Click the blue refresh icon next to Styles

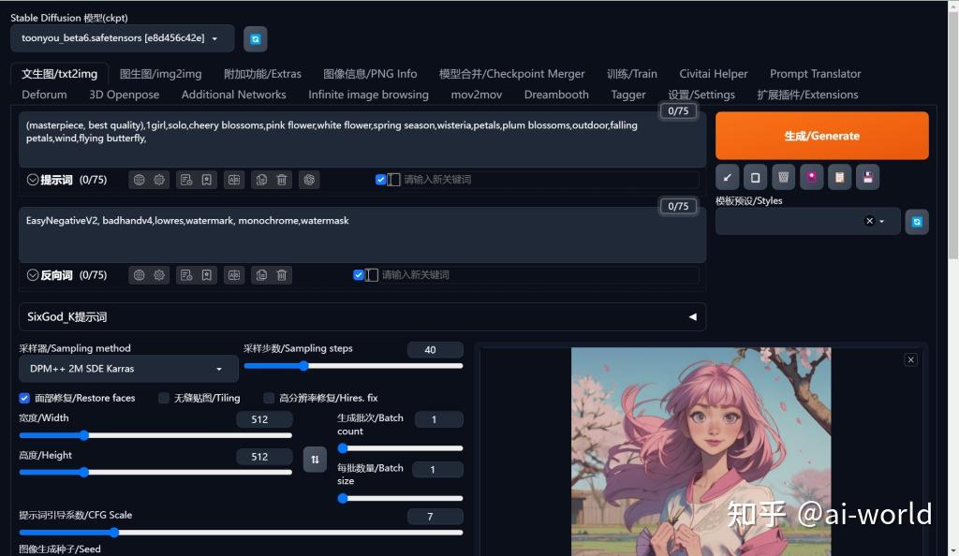tap(915, 221)
